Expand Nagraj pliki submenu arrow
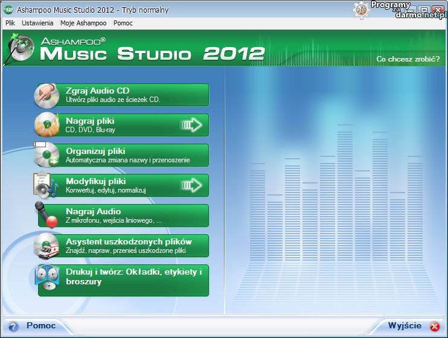The image size is (448, 338). [191, 125]
